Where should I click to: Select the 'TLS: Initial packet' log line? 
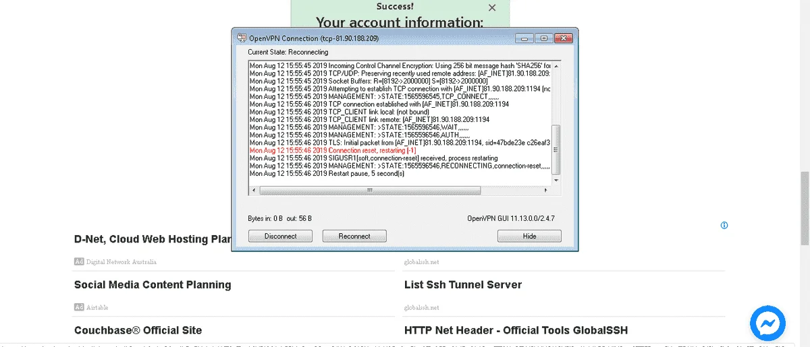click(400, 142)
